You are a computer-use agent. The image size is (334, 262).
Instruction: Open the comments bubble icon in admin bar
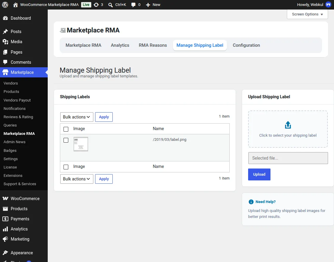133,5
